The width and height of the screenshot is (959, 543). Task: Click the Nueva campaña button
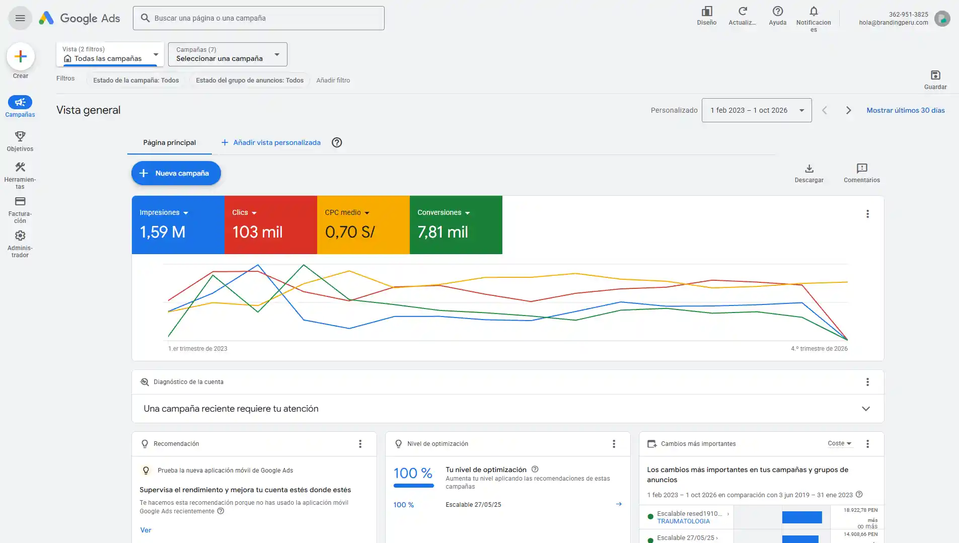[x=176, y=173]
